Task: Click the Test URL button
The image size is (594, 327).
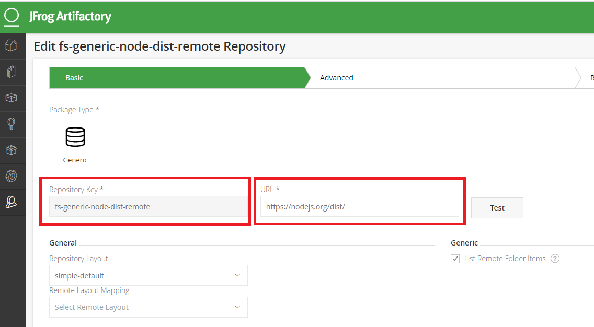Action: [497, 208]
